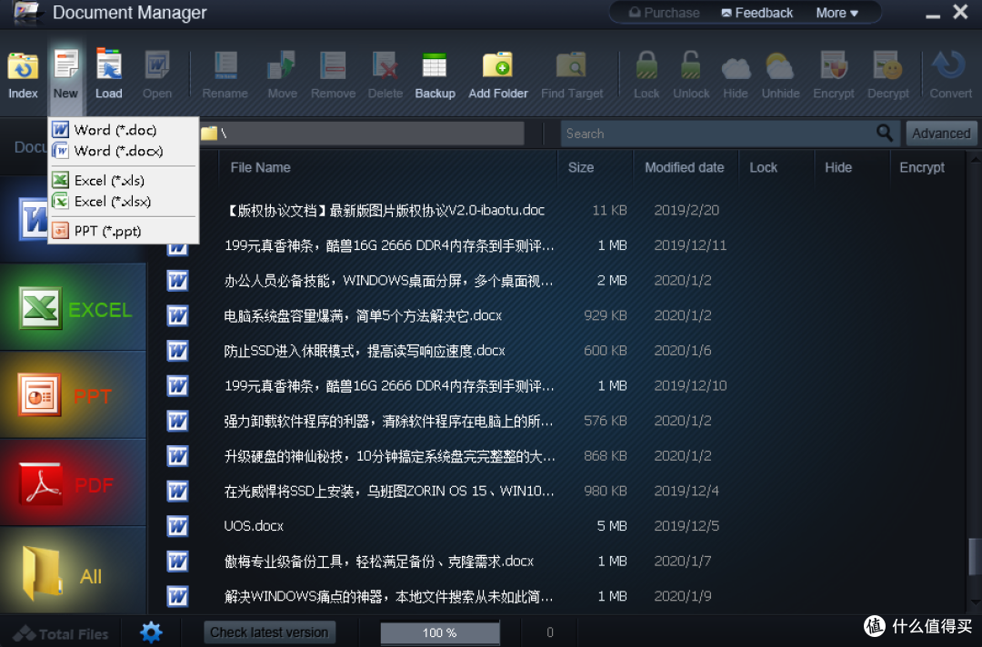982x647 pixels.
Task: Click the 100 % progress bar
Action: (440, 632)
